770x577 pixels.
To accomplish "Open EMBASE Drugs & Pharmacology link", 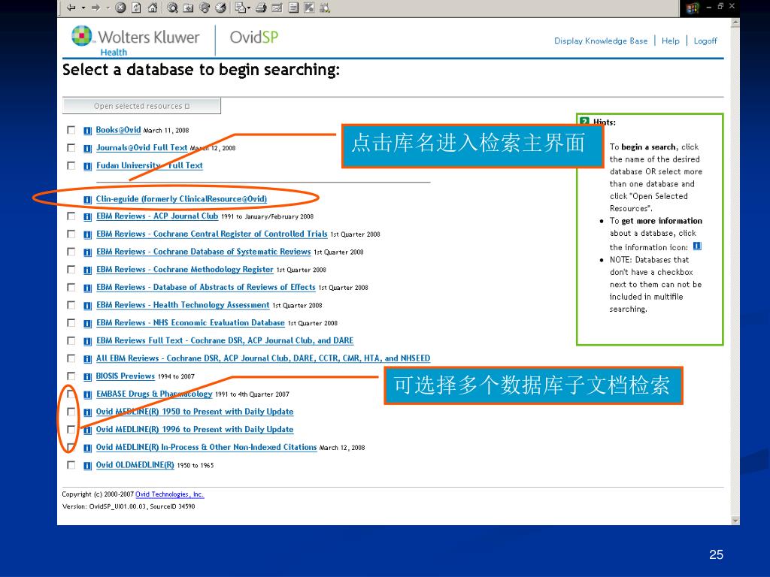I will (154, 394).
